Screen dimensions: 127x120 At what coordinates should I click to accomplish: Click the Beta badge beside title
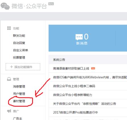[x=51, y=4]
